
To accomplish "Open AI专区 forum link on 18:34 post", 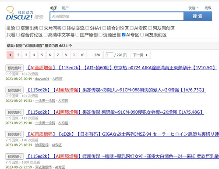I will tap(57, 145).
